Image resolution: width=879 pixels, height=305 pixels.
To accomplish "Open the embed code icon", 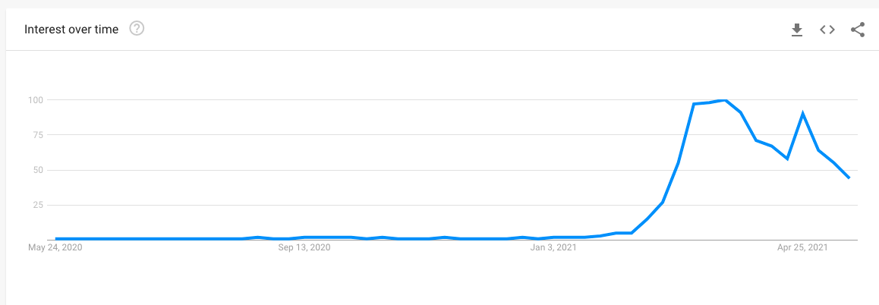I will click(x=827, y=30).
